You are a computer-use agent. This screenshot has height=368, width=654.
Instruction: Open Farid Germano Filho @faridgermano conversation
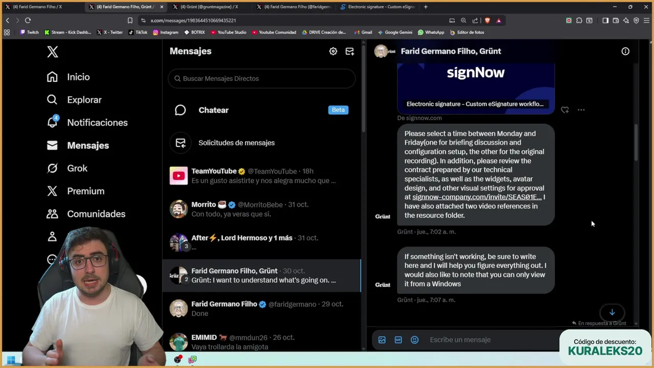click(261, 309)
